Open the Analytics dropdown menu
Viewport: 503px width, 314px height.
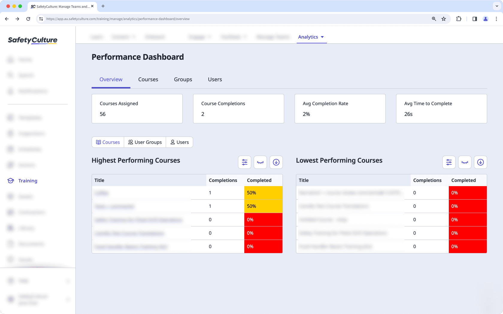(x=311, y=37)
